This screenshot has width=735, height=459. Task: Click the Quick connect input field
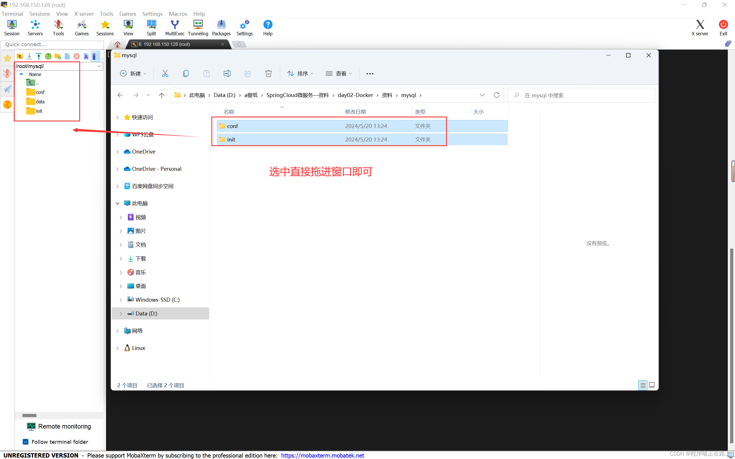pos(52,44)
